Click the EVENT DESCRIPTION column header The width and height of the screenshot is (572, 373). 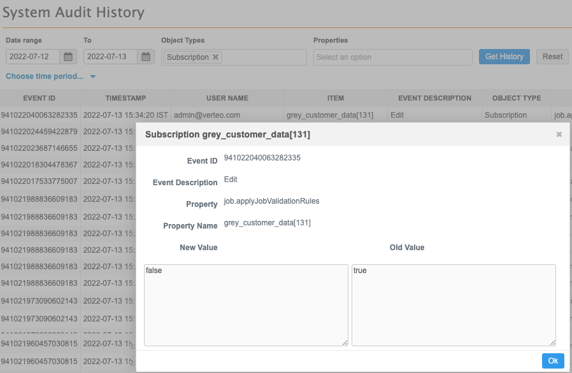(x=434, y=99)
